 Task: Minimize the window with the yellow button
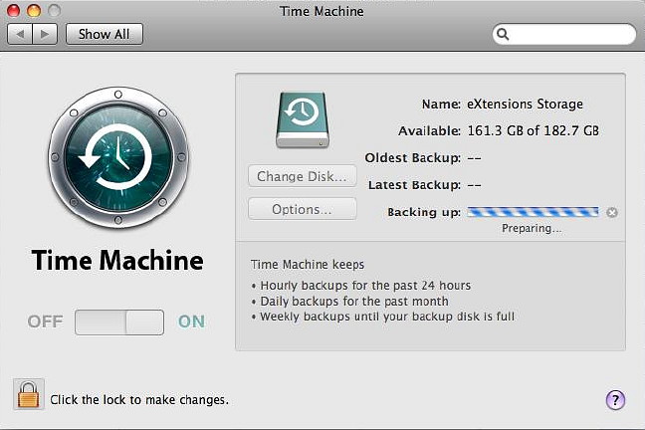pos(34,10)
